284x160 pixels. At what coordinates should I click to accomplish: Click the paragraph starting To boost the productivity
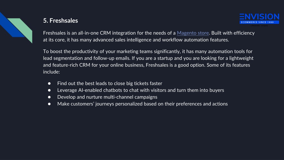tap(148, 61)
